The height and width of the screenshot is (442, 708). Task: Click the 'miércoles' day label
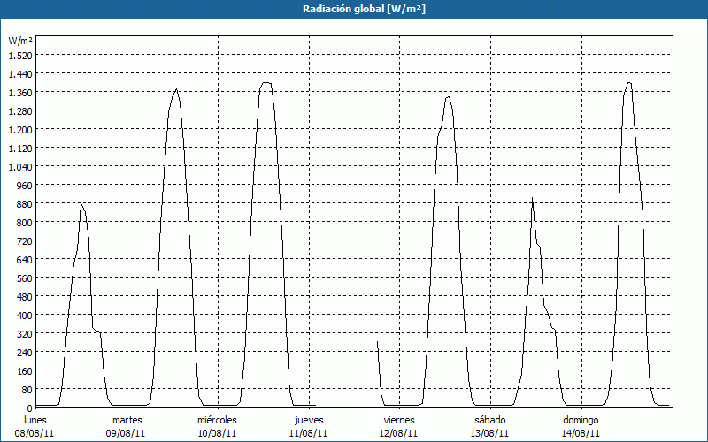click(x=217, y=420)
